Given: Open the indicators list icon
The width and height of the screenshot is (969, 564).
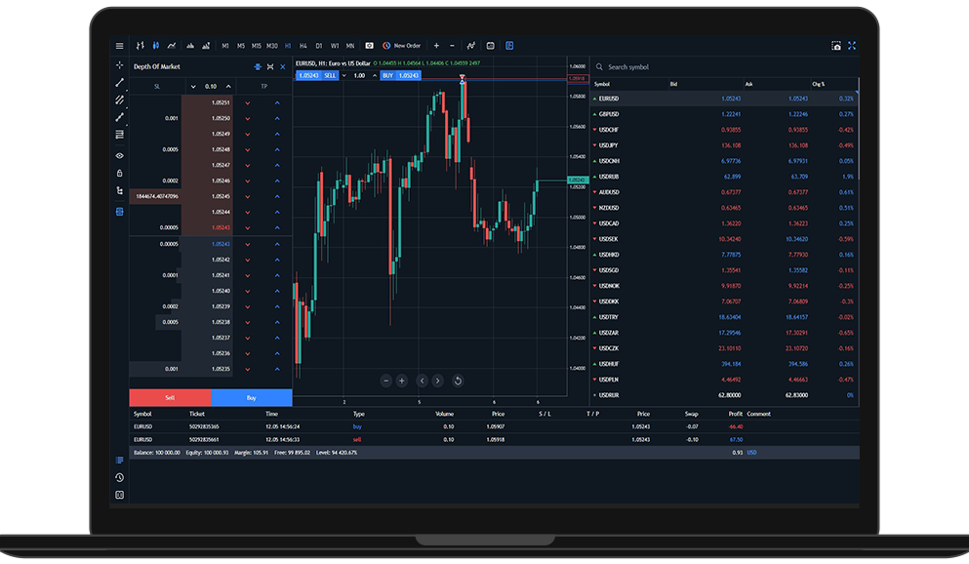Looking at the screenshot, I should click(x=470, y=45).
